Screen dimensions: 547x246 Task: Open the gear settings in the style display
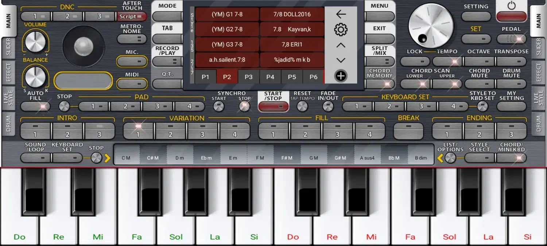pyautogui.click(x=341, y=30)
